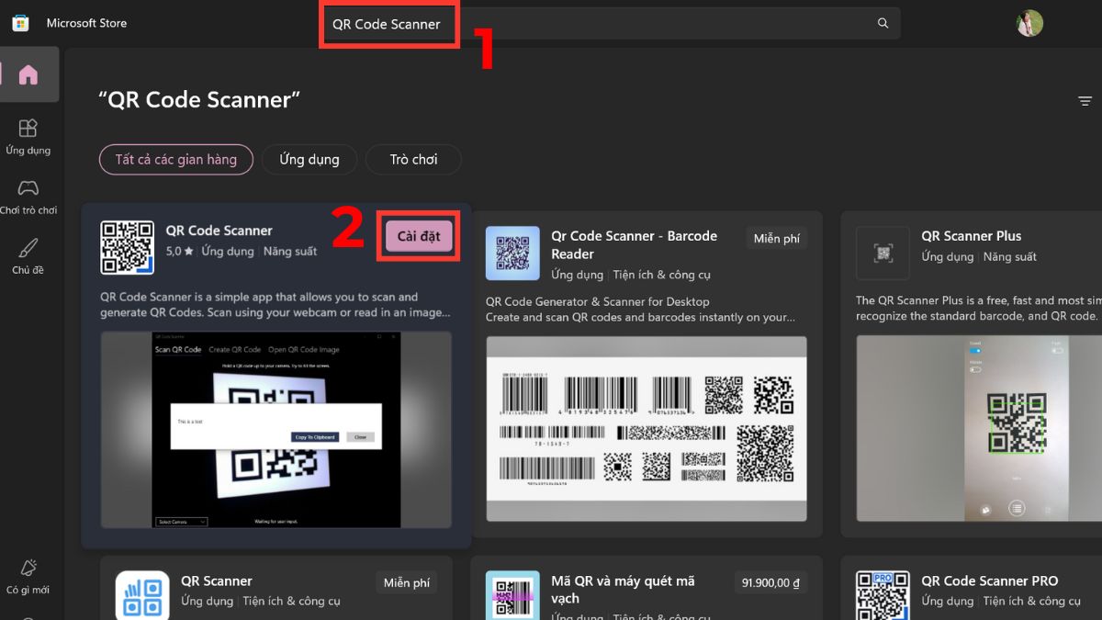Click the 91.900,00 ₫ price button
This screenshot has width=1102, height=620.
coord(770,583)
